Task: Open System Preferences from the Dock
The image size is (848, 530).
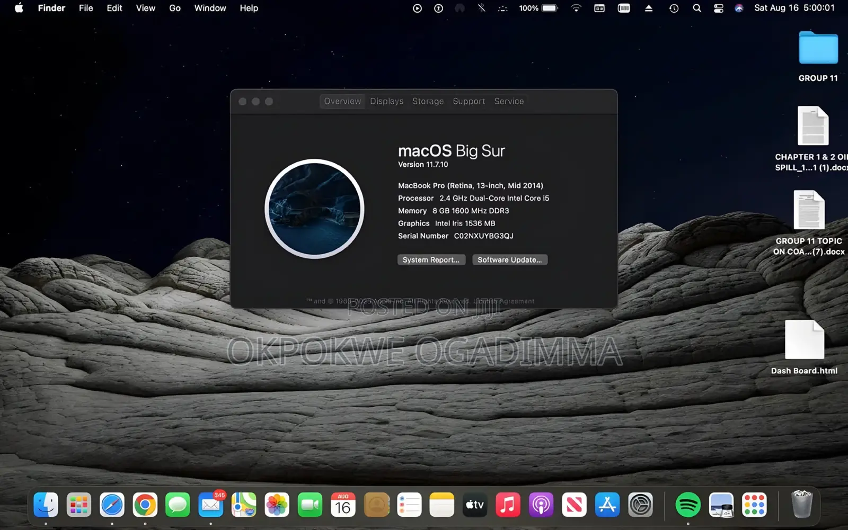Action: pyautogui.click(x=640, y=505)
